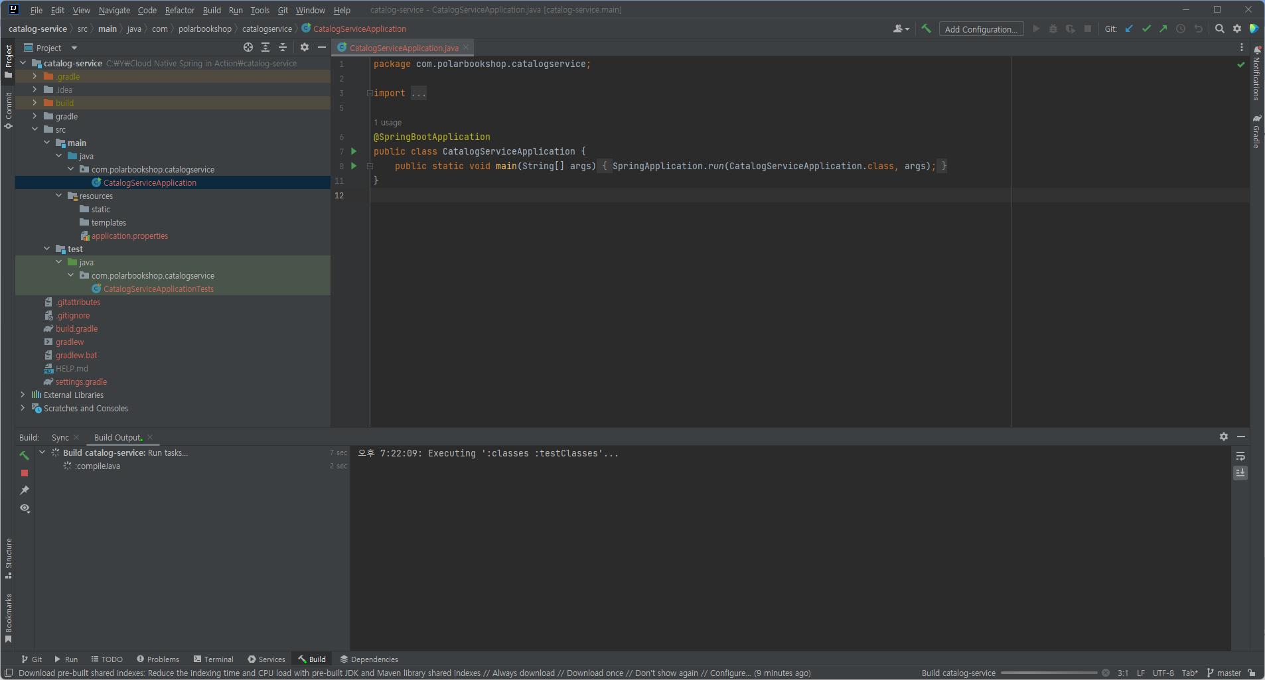The height and width of the screenshot is (680, 1265).
Task: Toggle tool window bars with bottom-left icon
Action: point(8,673)
